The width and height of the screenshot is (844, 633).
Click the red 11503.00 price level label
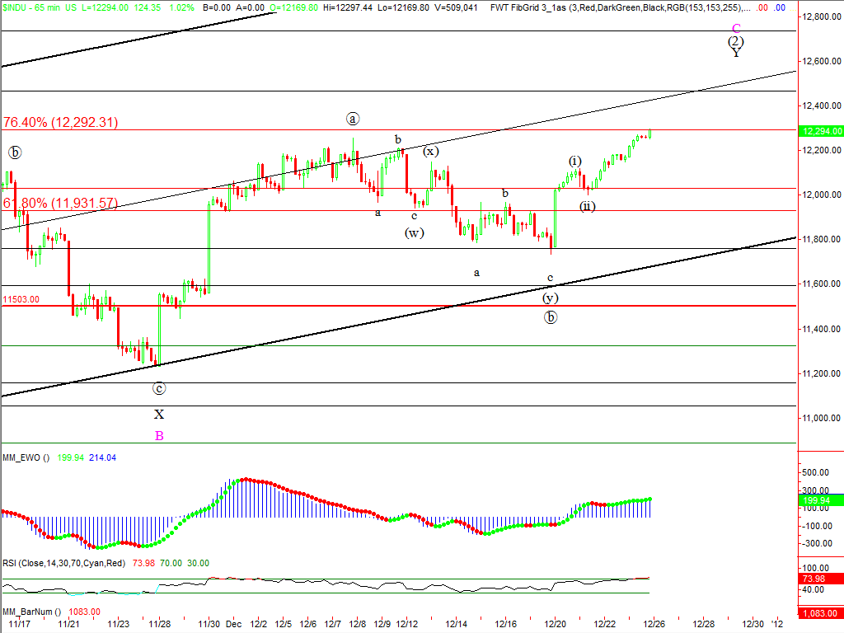[x=21, y=300]
